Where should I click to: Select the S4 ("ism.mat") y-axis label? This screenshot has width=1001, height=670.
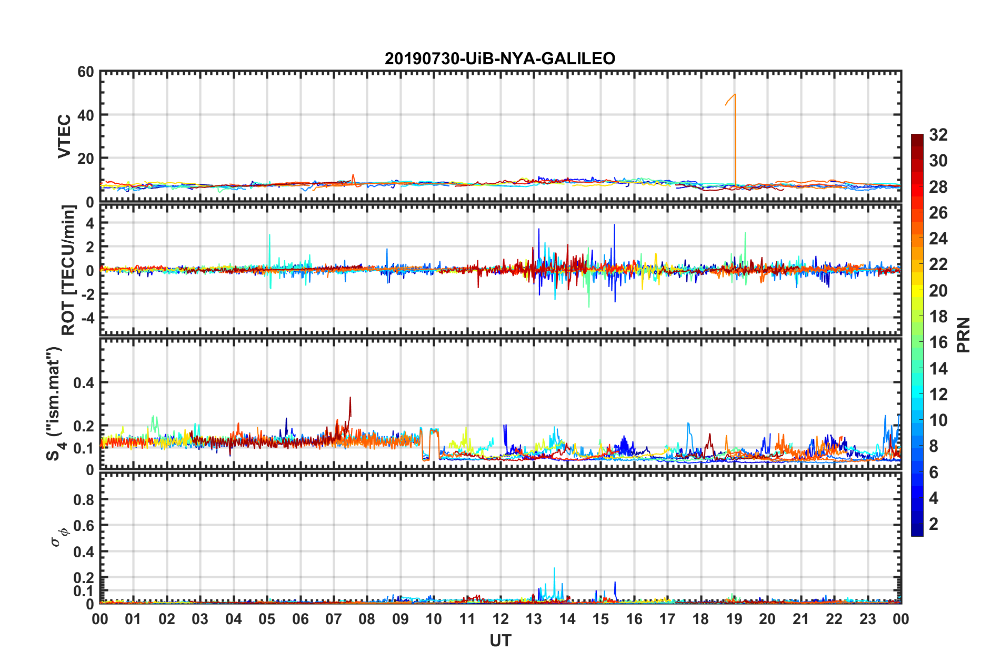click(x=55, y=403)
